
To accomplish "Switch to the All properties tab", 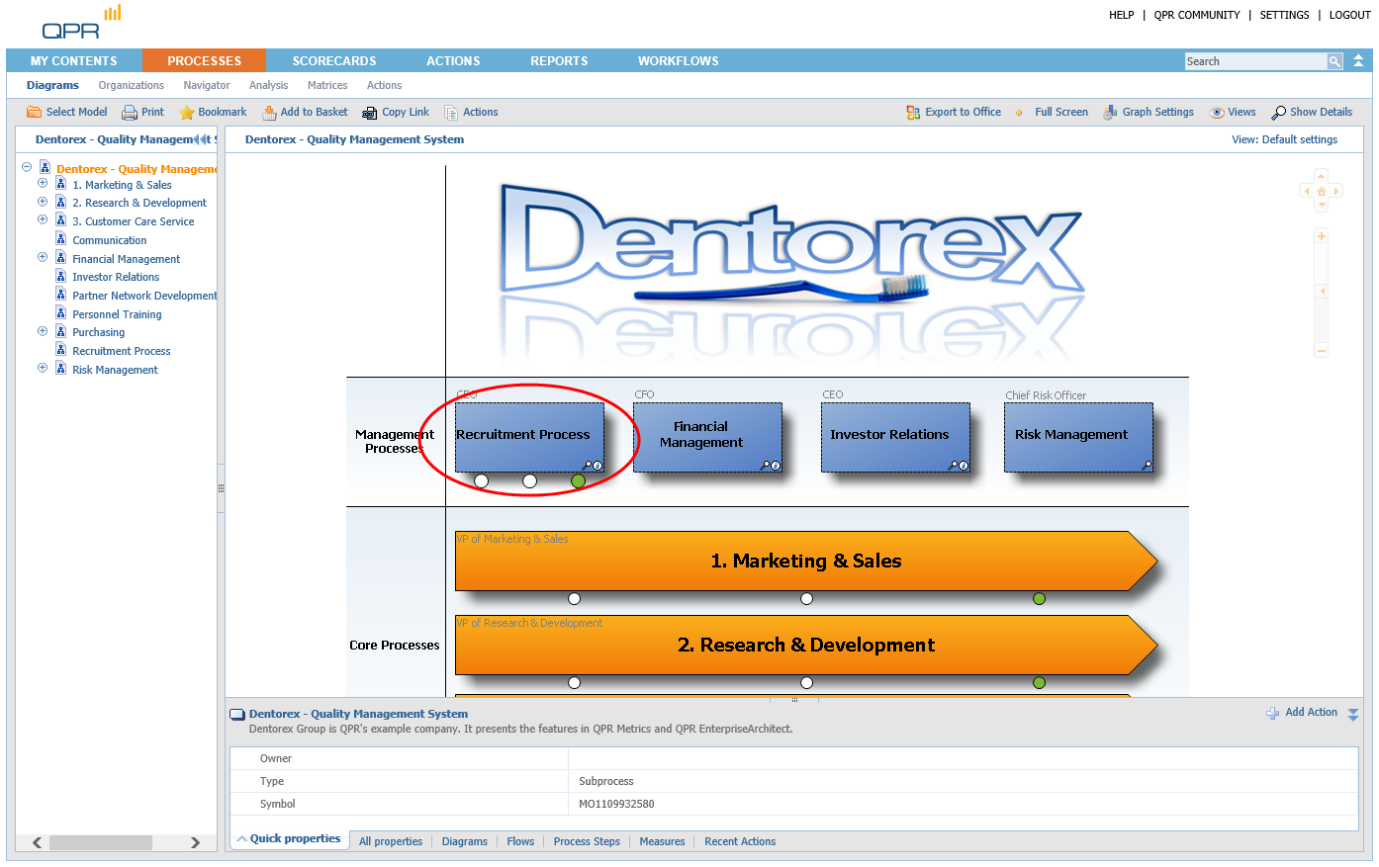I will [x=391, y=841].
